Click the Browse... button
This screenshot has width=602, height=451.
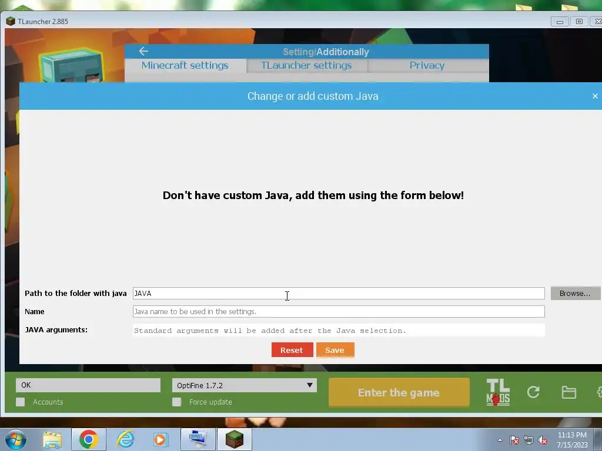[575, 294]
